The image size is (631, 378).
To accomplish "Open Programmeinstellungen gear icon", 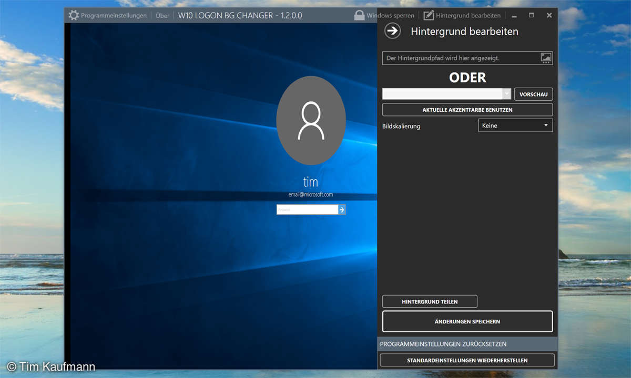I will pos(74,15).
